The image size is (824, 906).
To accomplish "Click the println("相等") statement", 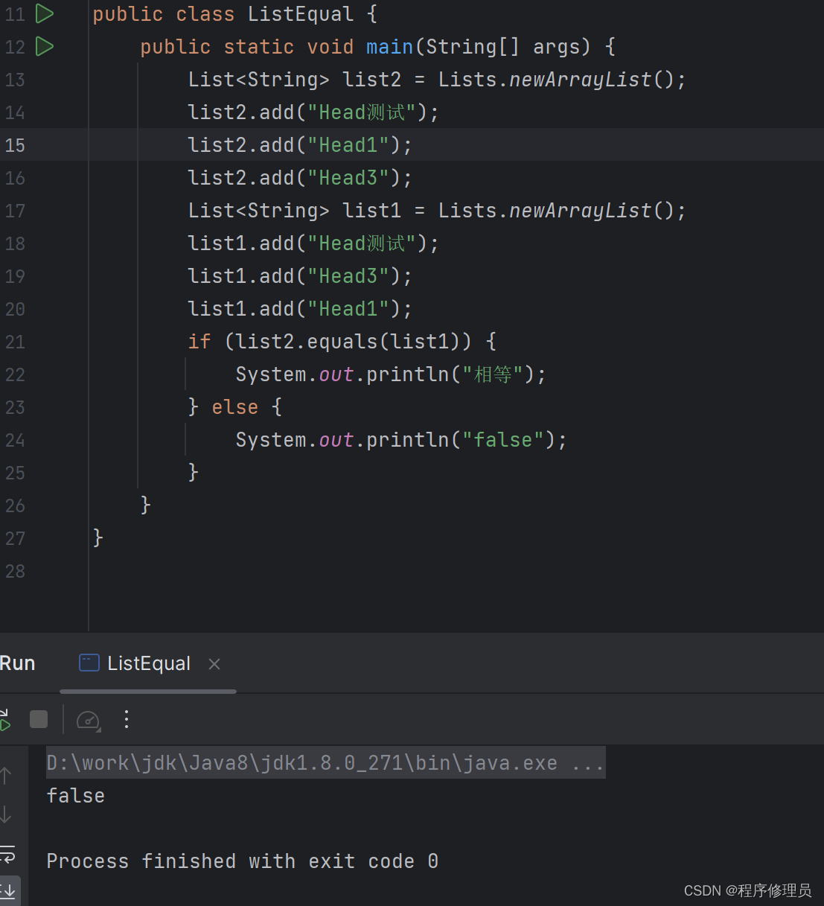I will coord(391,374).
